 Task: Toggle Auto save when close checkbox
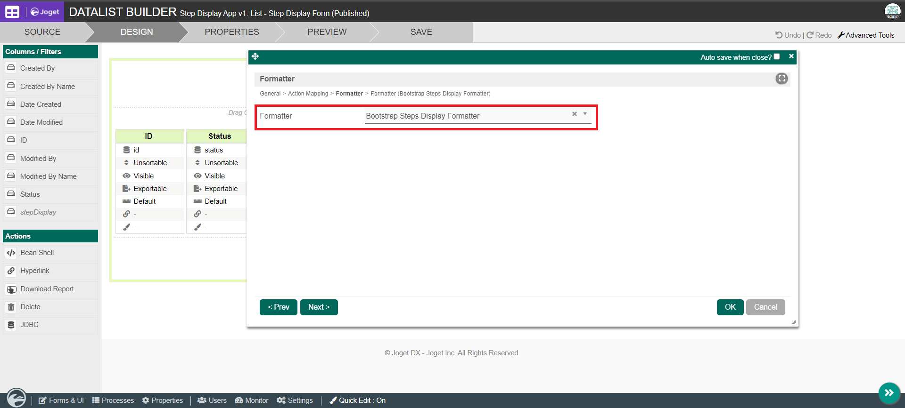click(777, 56)
